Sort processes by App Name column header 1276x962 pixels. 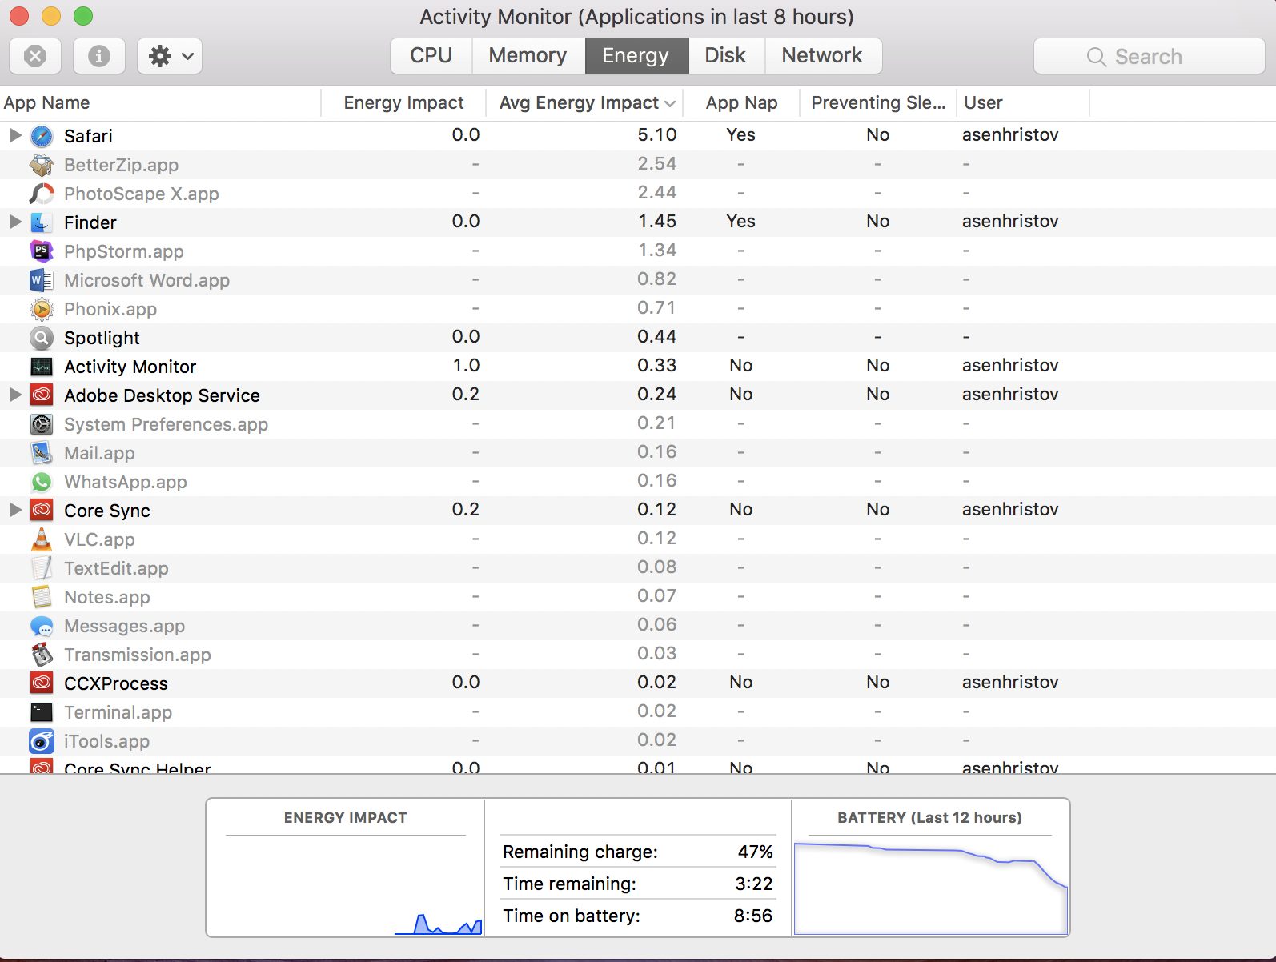click(48, 103)
